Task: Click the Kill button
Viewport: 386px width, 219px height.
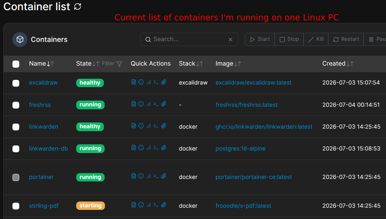Action: click(316, 39)
